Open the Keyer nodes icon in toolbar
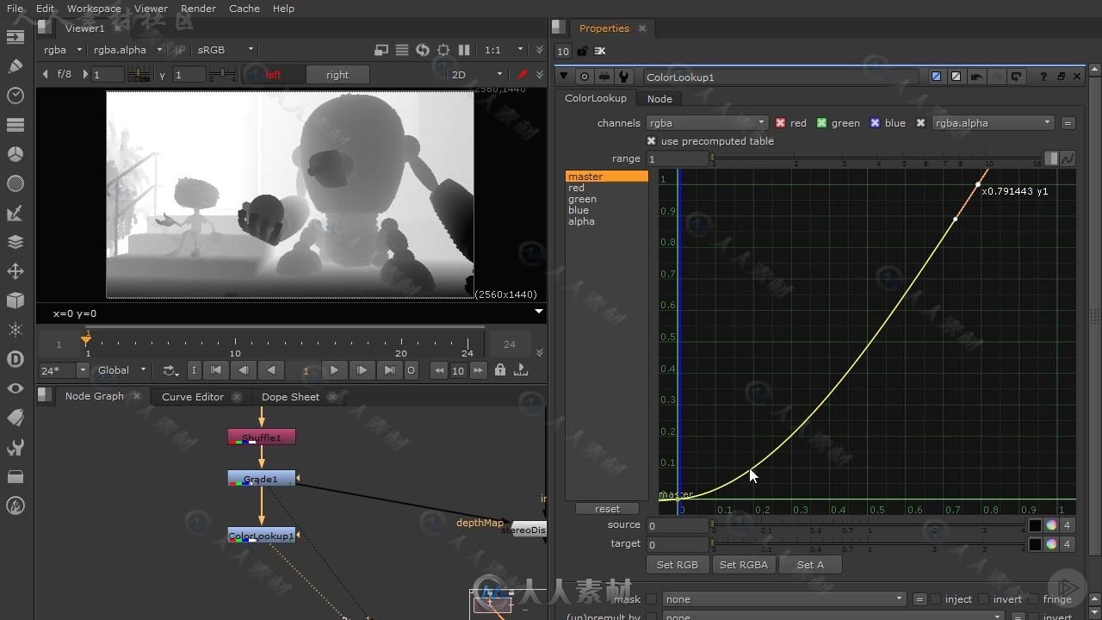Viewport: 1102px width, 620px height. click(x=15, y=213)
